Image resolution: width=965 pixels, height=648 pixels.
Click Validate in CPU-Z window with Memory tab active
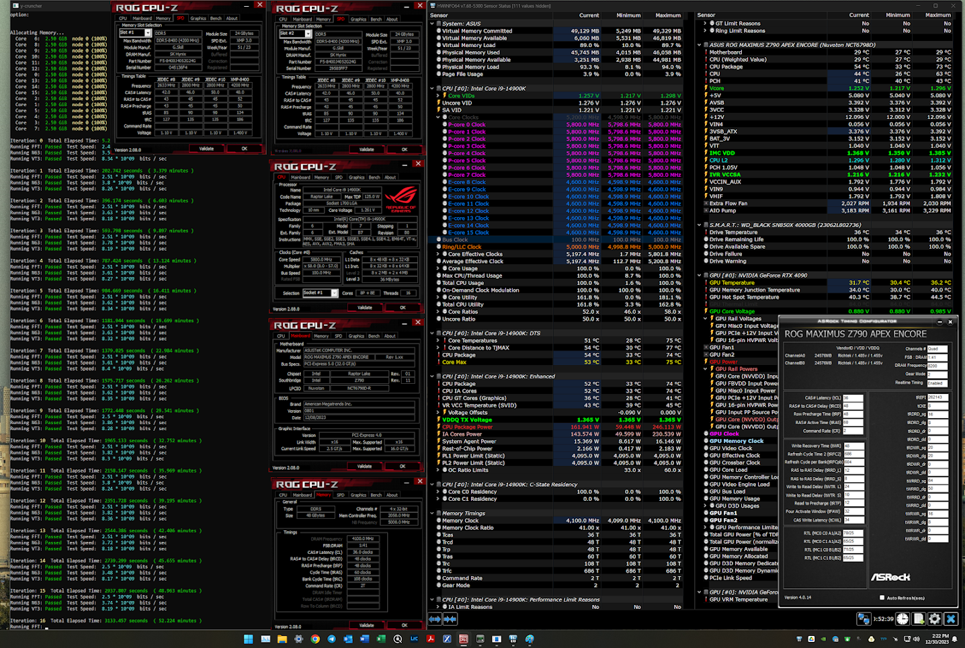click(366, 625)
